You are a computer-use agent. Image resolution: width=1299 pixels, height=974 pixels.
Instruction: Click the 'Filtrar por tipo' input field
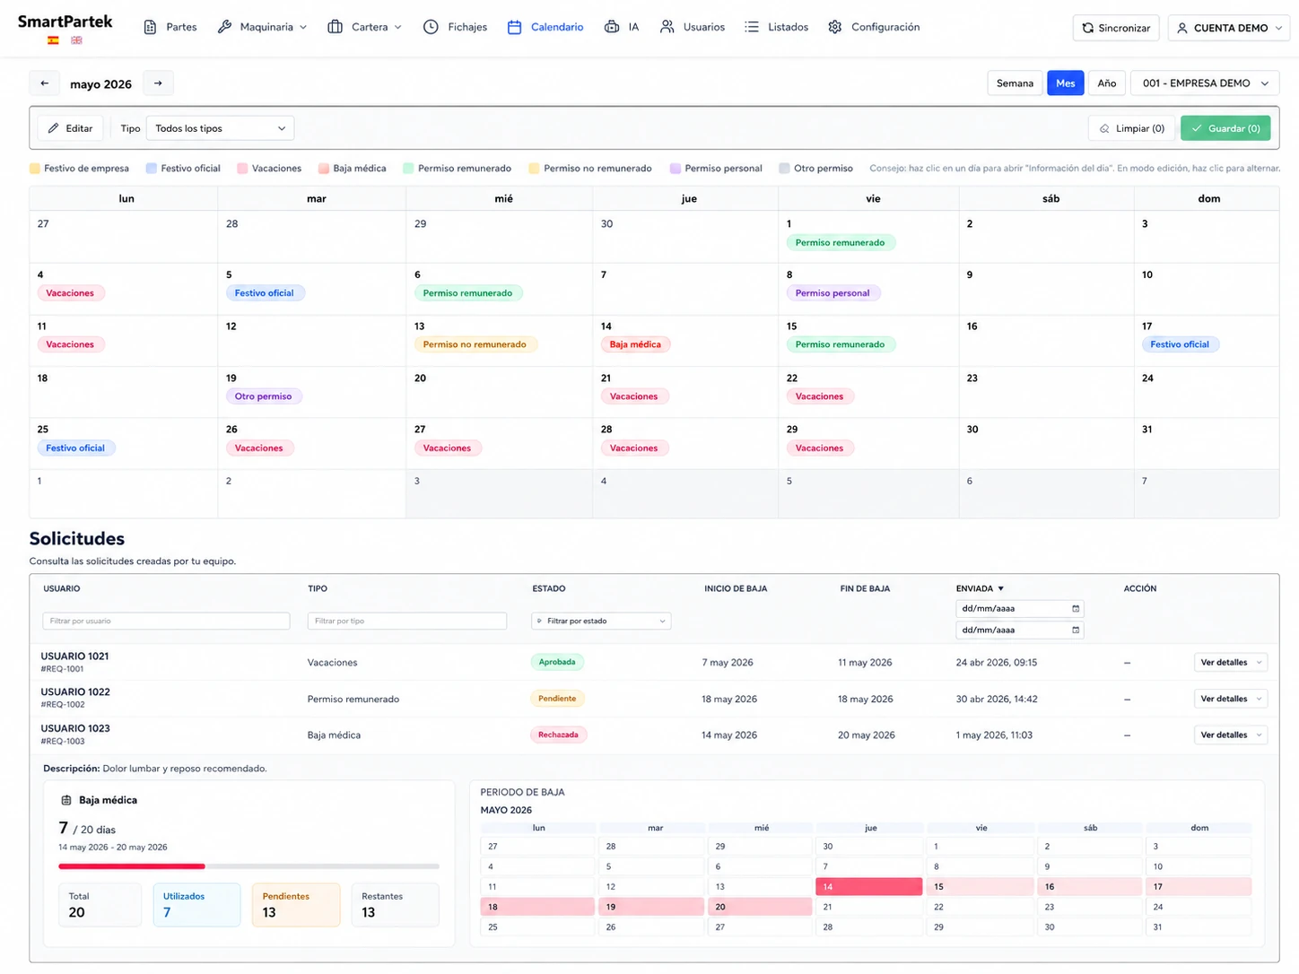click(407, 621)
